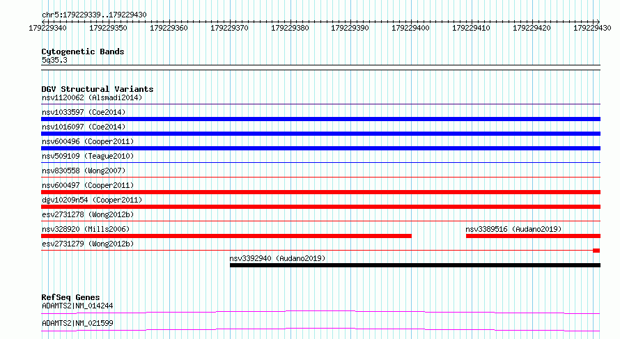Open variant nsv509109 (Teague2010) label
Image resolution: width=620 pixels, height=339 pixels.
[88, 156]
